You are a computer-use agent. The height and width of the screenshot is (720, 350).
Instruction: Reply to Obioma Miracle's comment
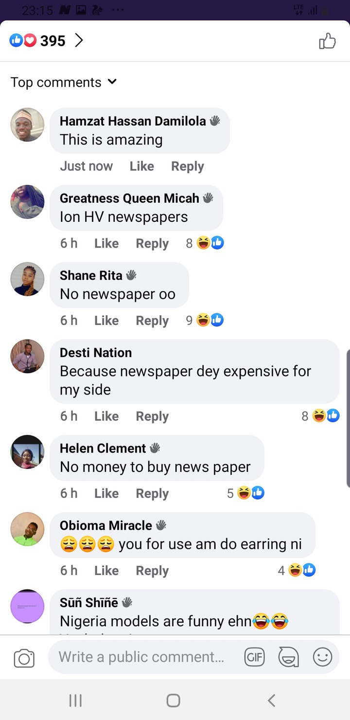(x=152, y=571)
